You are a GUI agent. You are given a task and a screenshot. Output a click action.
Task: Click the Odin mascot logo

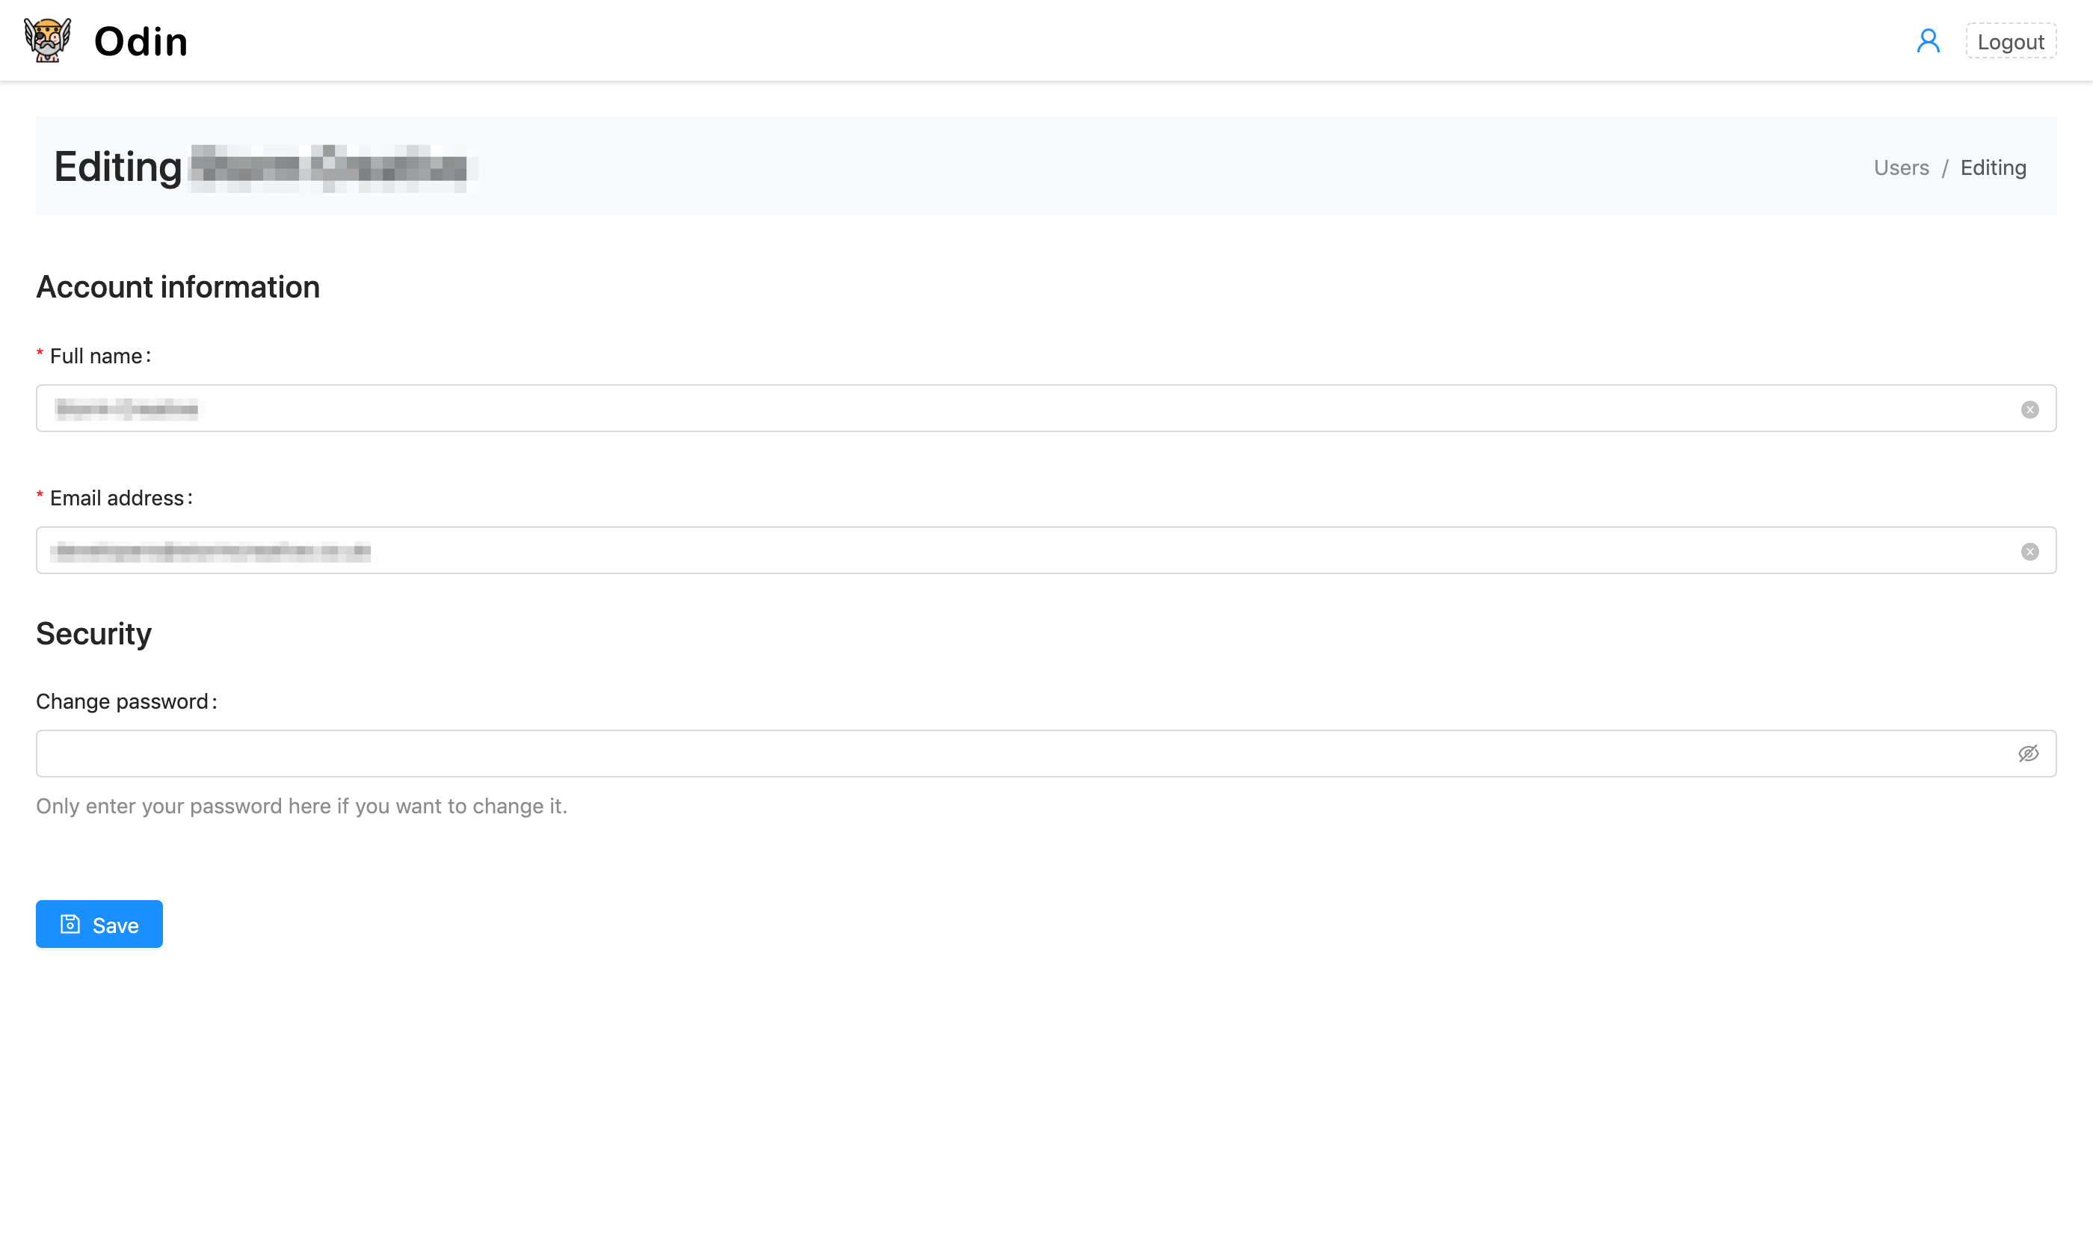tap(48, 40)
